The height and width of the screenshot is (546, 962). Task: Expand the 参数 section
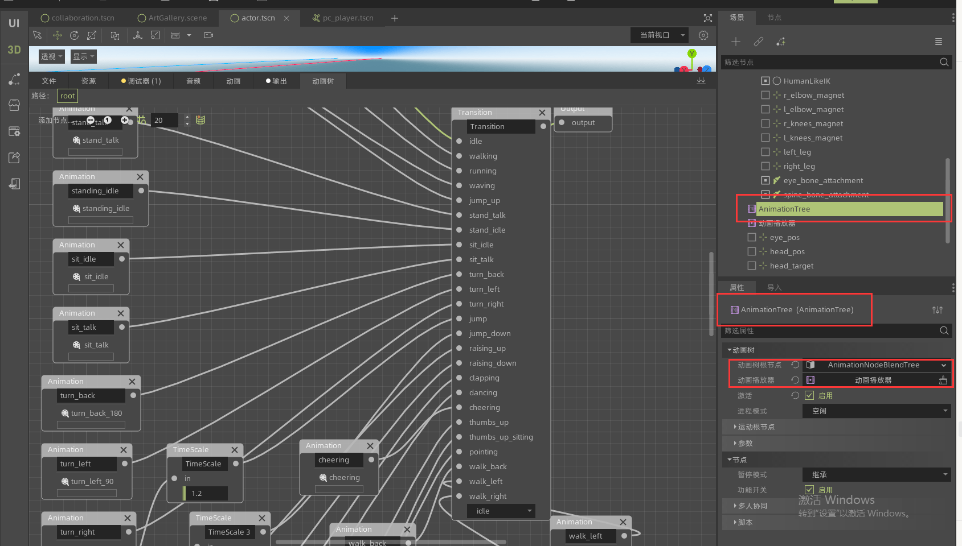coord(836,443)
